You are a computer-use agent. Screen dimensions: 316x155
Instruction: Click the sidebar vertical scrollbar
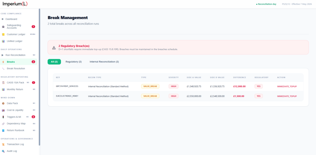point(39,77)
